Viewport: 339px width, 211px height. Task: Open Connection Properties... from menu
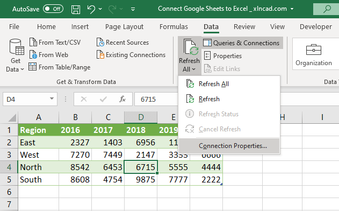tap(229, 146)
